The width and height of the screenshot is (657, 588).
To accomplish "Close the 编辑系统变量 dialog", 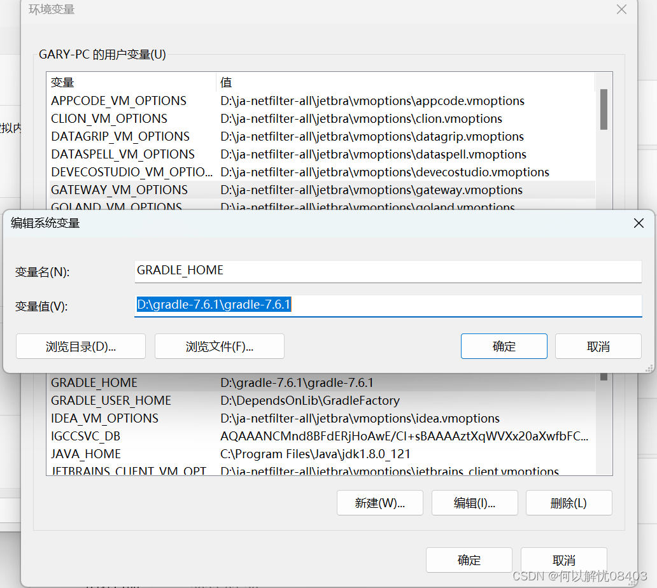I will [x=639, y=223].
